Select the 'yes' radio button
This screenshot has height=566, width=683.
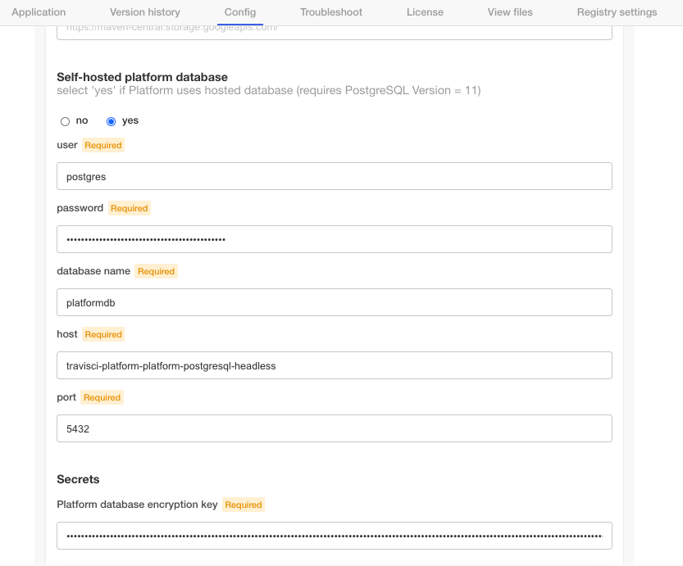coord(112,121)
